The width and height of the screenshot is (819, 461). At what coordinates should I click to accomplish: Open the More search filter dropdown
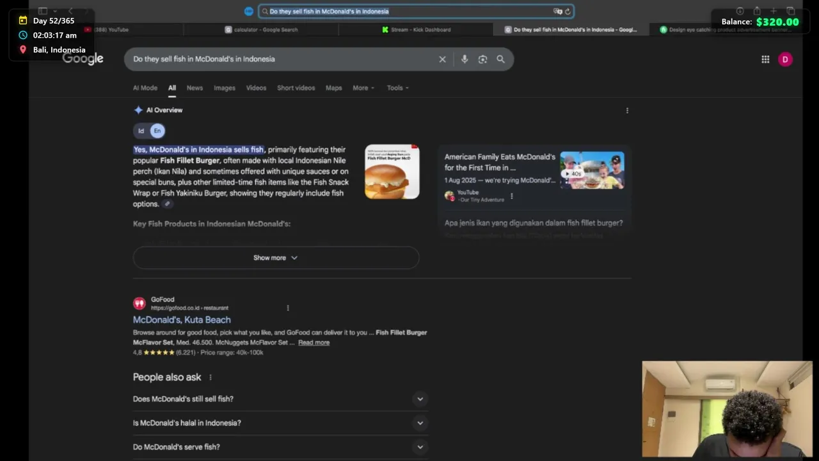coord(363,88)
